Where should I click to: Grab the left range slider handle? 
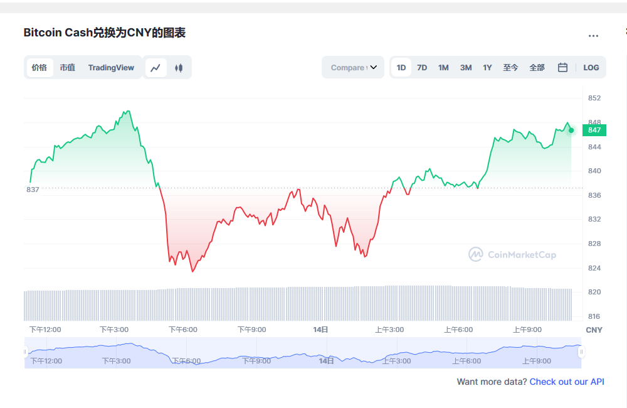click(x=25, y=352)
